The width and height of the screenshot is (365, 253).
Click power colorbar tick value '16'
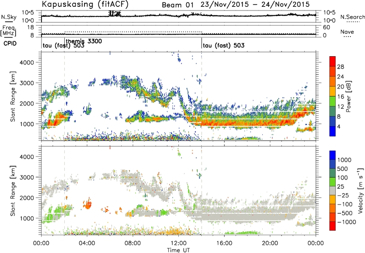pos(340,97)
